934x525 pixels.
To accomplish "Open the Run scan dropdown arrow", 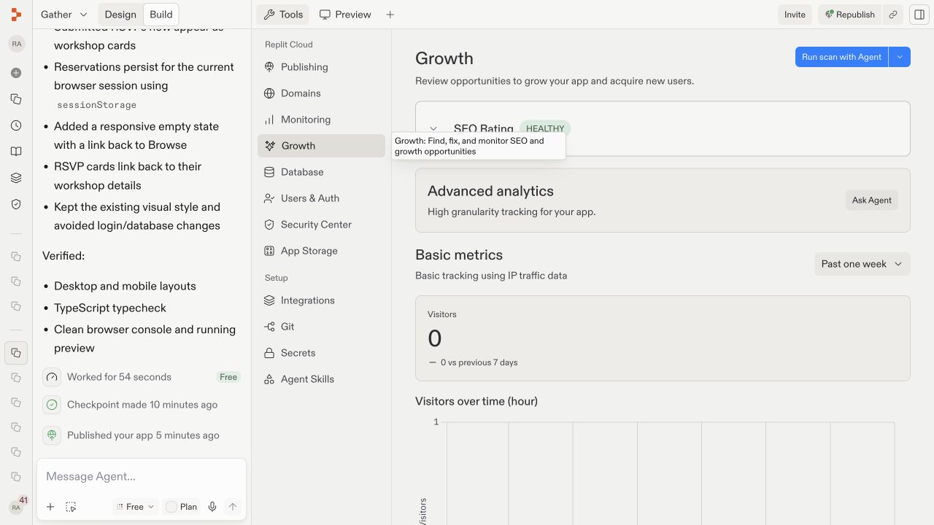I will (900, 57).
